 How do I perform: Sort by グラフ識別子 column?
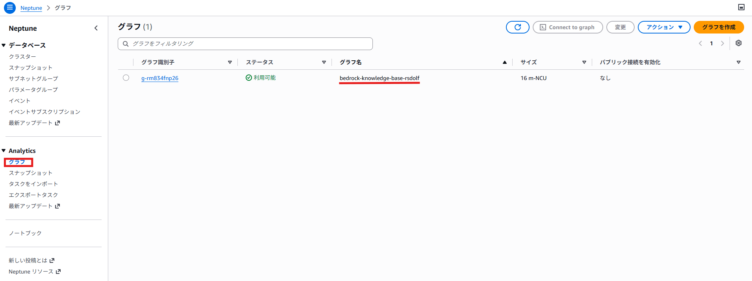[x=230, y=62]
